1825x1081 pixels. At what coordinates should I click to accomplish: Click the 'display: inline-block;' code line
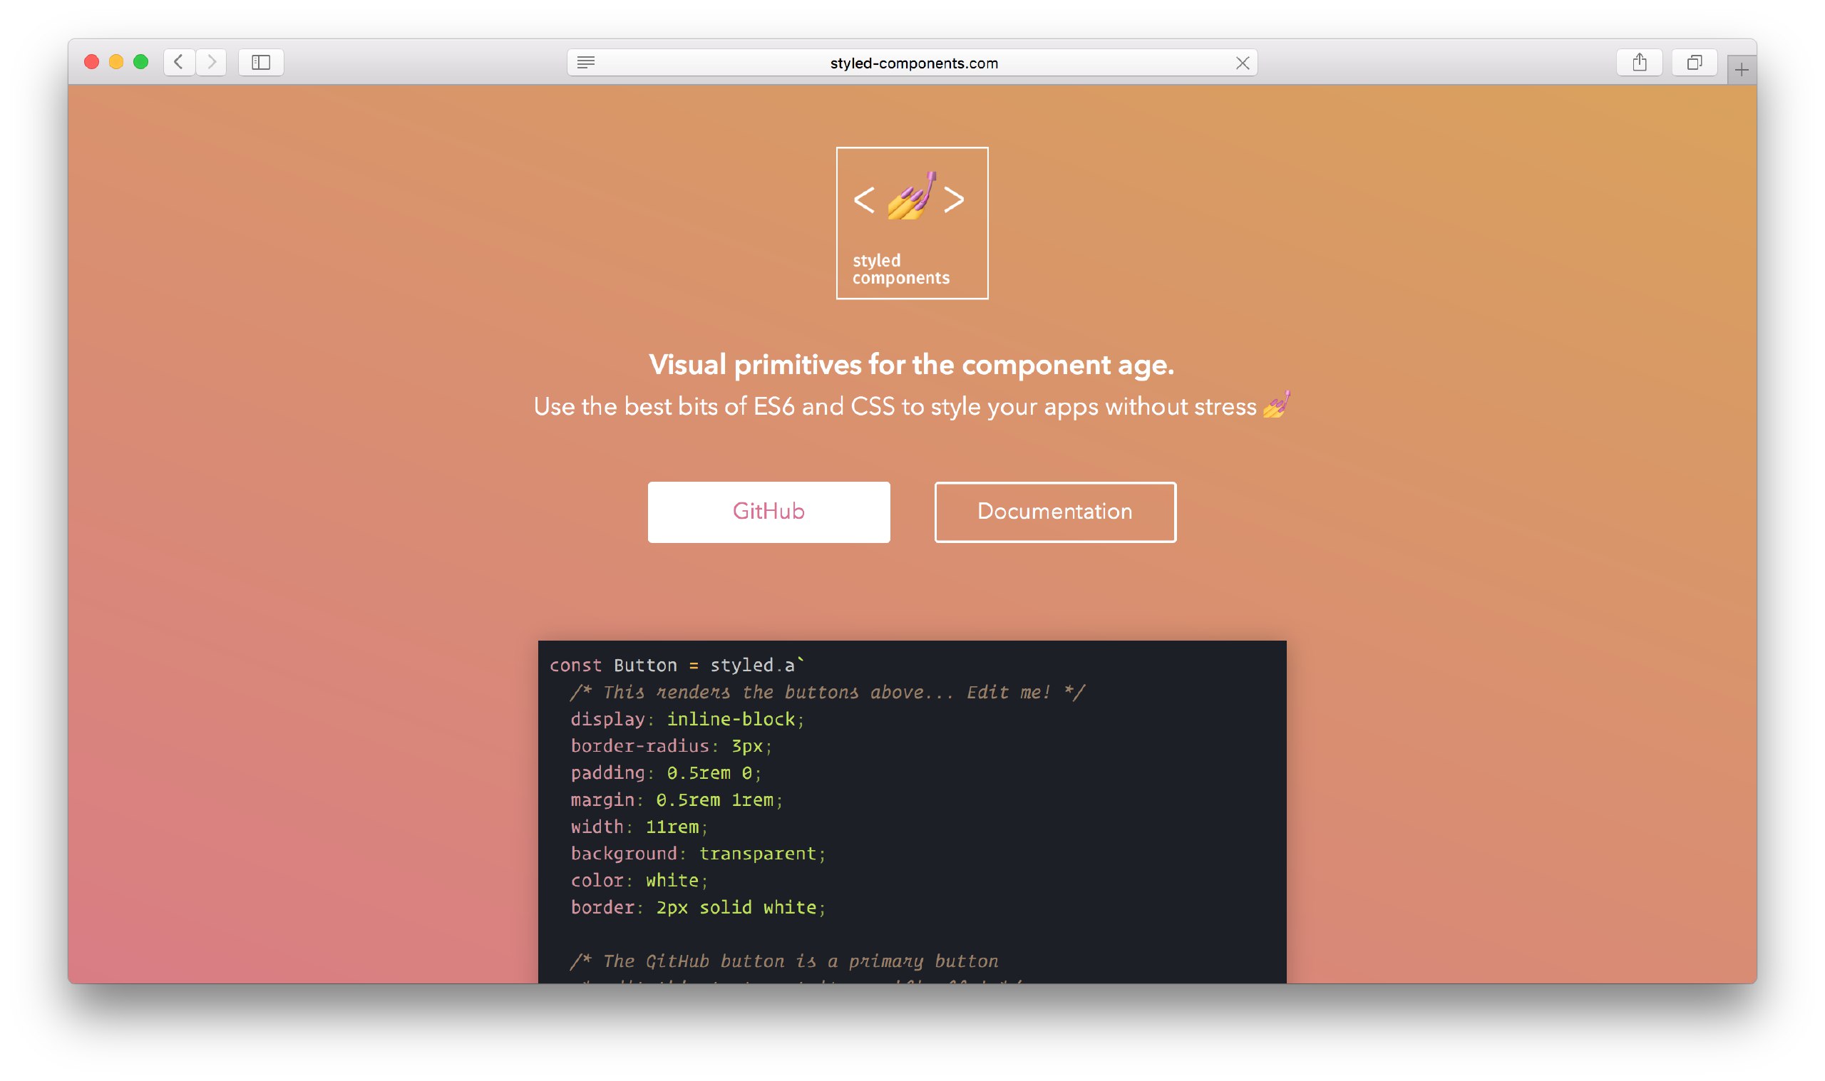coord(687,719)
